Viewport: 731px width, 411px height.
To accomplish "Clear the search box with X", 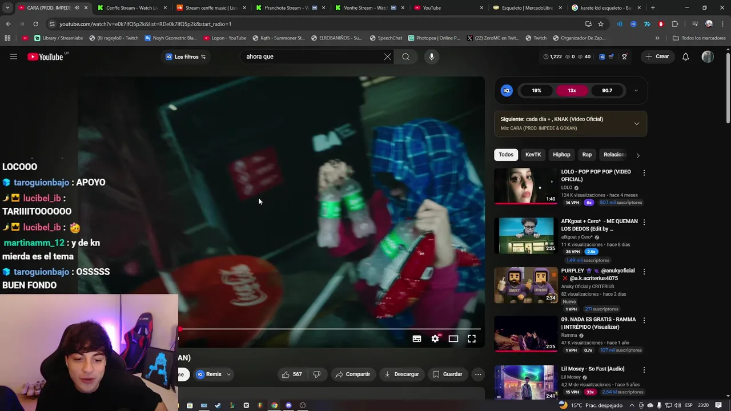I will 387,57.
